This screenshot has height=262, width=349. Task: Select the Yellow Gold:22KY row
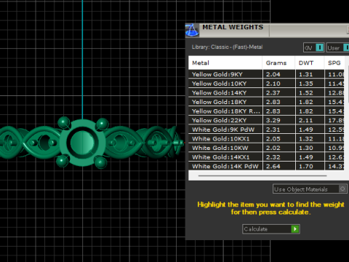click(266, 120)
